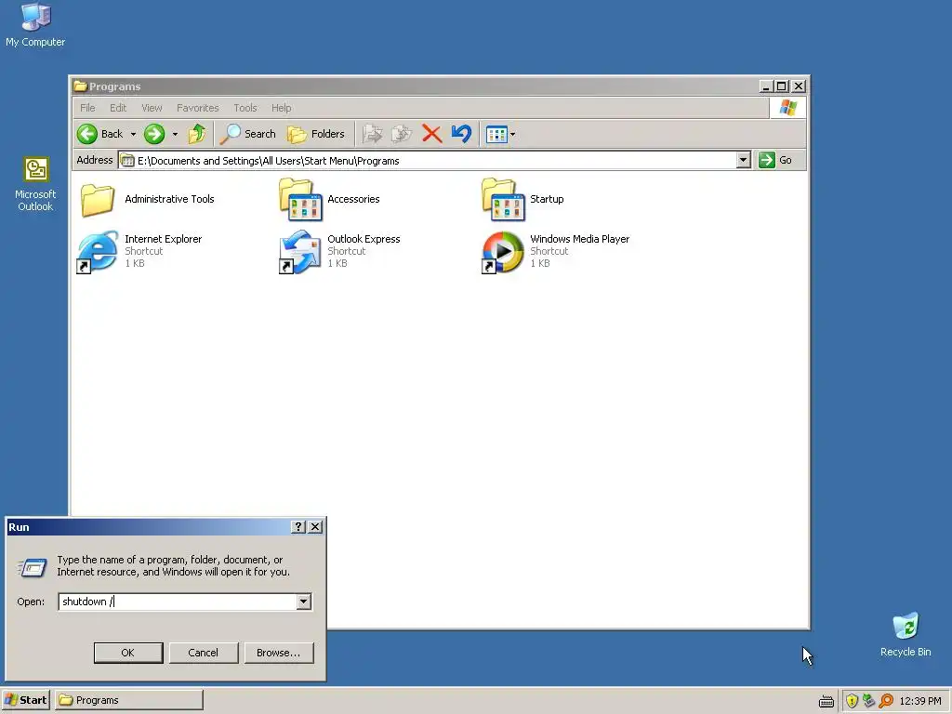Open the Edit menu

point(118,108)
